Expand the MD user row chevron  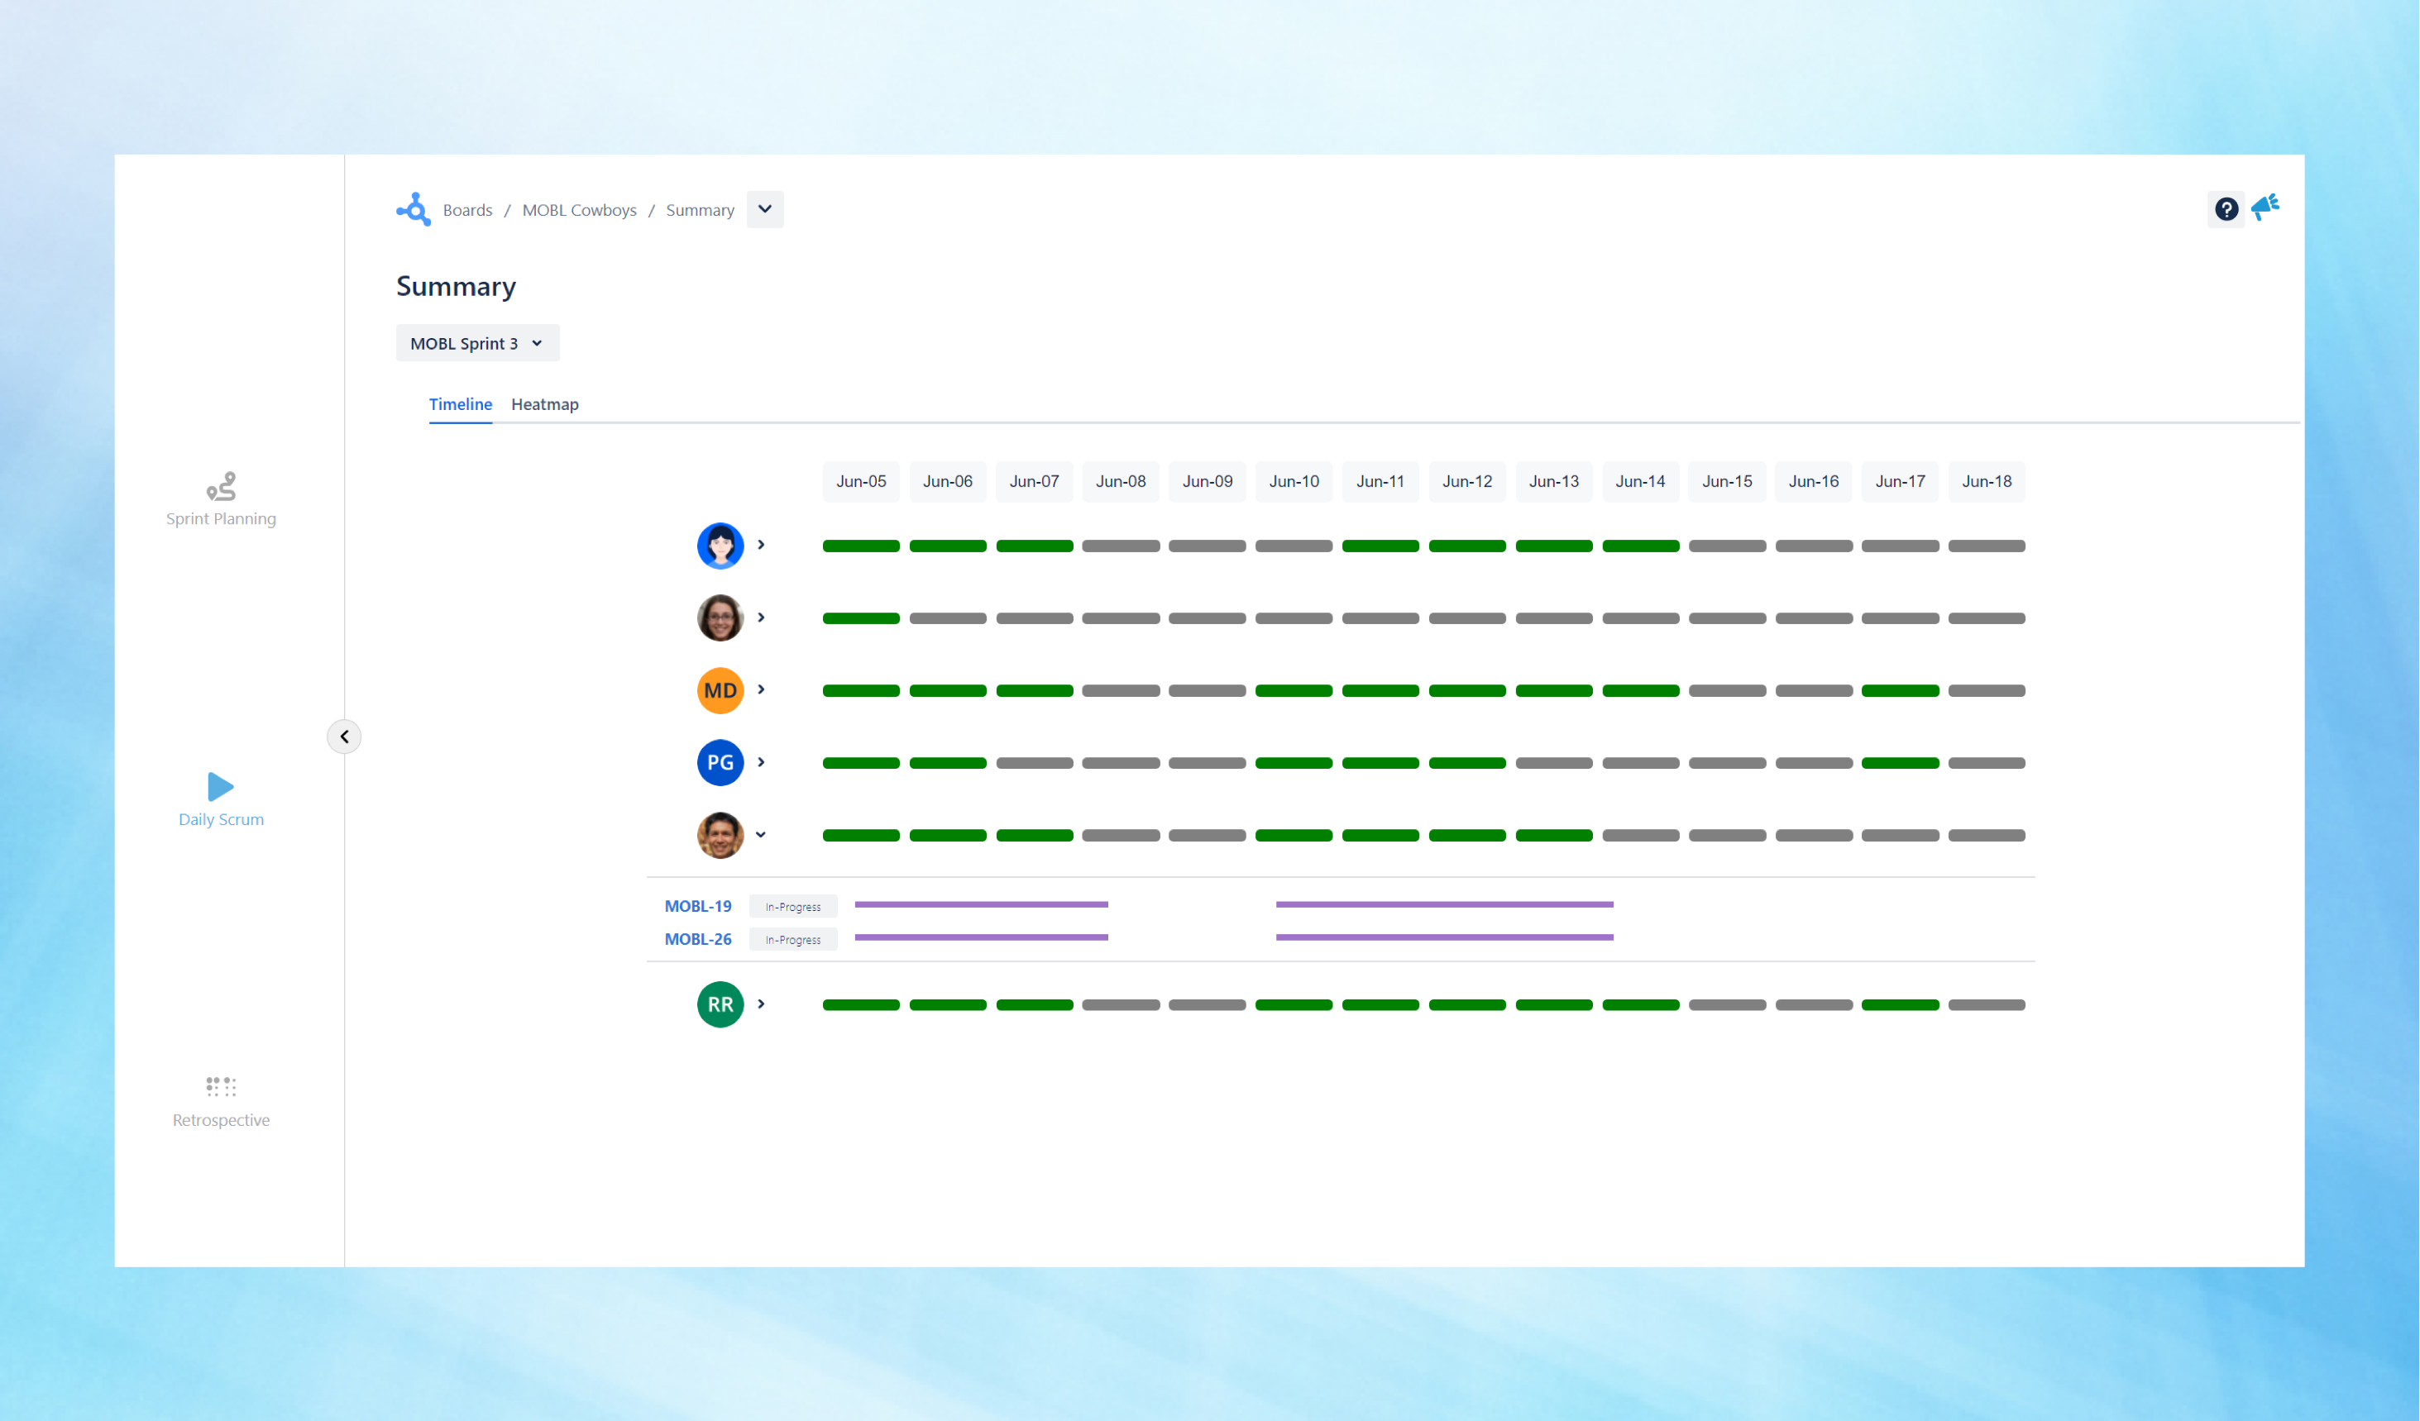pos(761,689)
